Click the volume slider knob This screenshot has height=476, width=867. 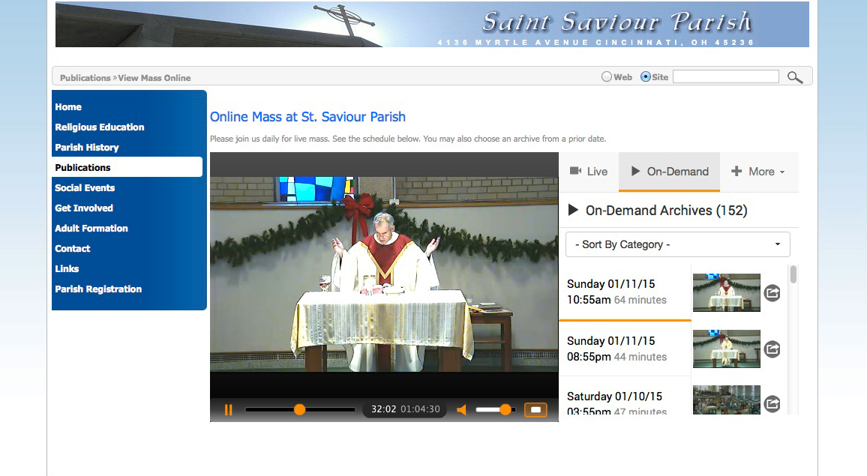(505, 409)
